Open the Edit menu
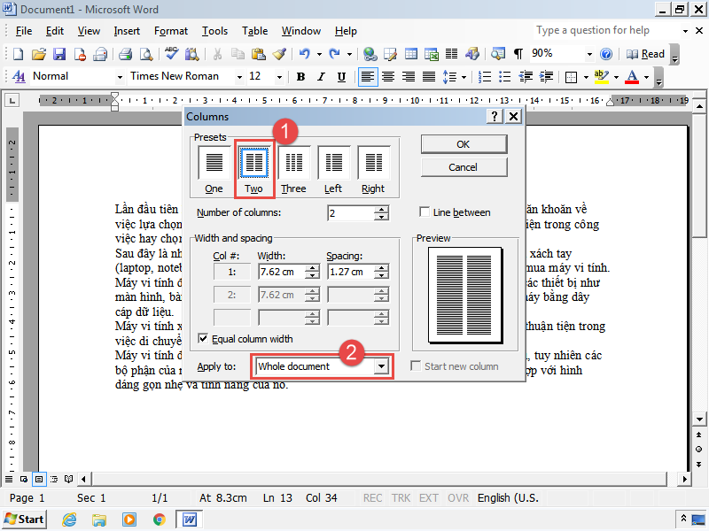709x531 pixels. click(x=55, y=31)
